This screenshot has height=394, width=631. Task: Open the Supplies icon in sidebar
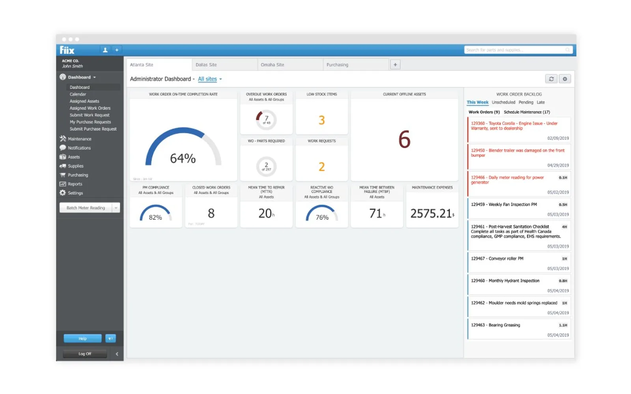[x=63, y=166]
